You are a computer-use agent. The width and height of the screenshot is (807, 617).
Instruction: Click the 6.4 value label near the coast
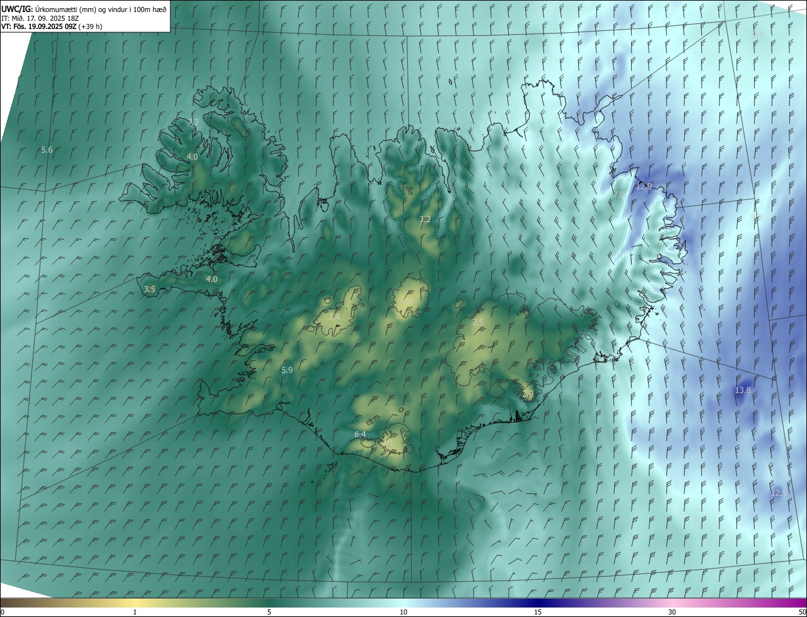[360, 435]
